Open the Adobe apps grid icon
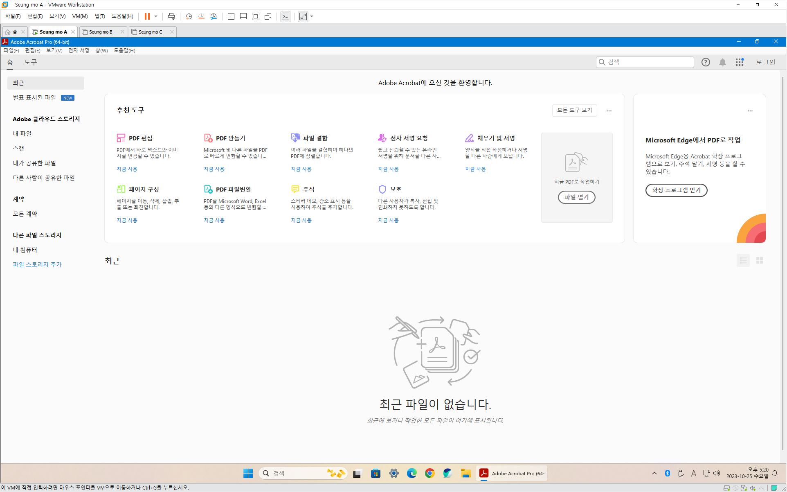Screen dimensions: 787x492 click(x=740, y=62)
